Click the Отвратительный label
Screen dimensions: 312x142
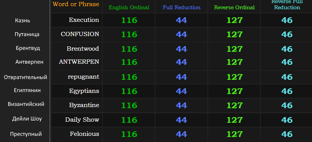[25, 77]
